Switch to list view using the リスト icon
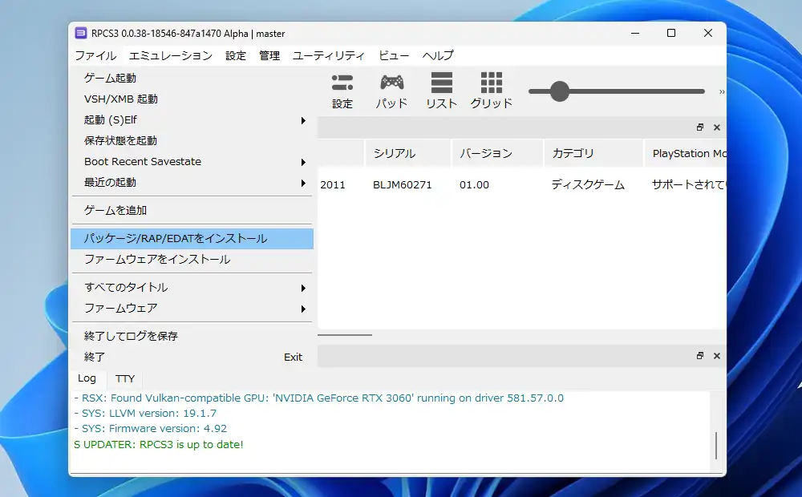Screen dimensions: 802x497 (x=440, y=90)
